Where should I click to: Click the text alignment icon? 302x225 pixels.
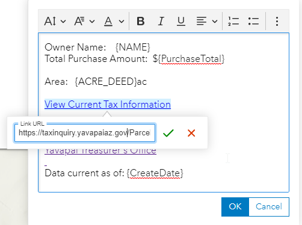tap(202, 21)
